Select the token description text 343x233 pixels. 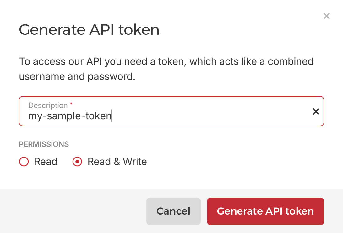[70, 115]
